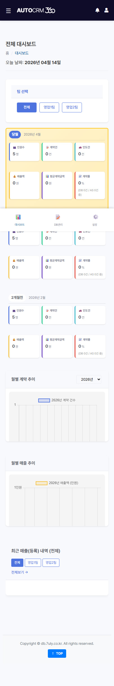Open the notifications bell

[97, 10]
